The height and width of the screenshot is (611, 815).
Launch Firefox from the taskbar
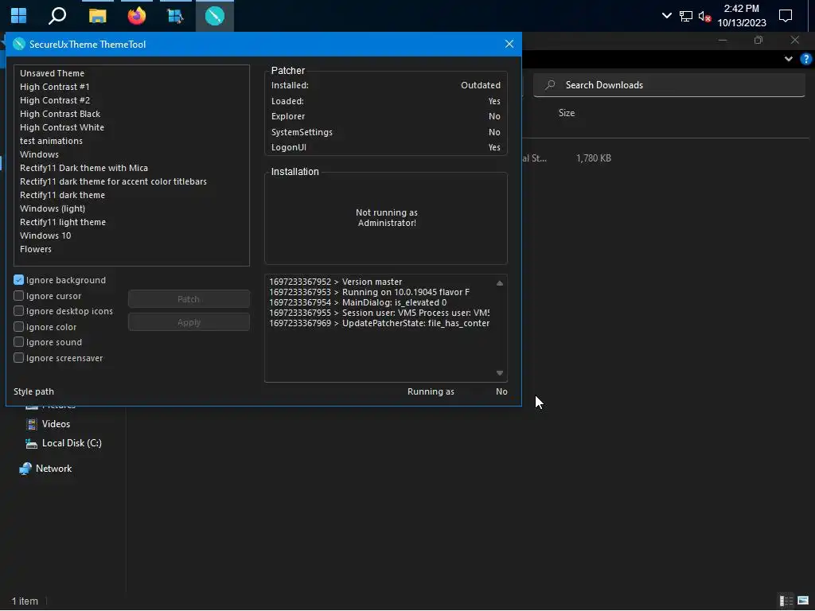(x=137, y=16)
